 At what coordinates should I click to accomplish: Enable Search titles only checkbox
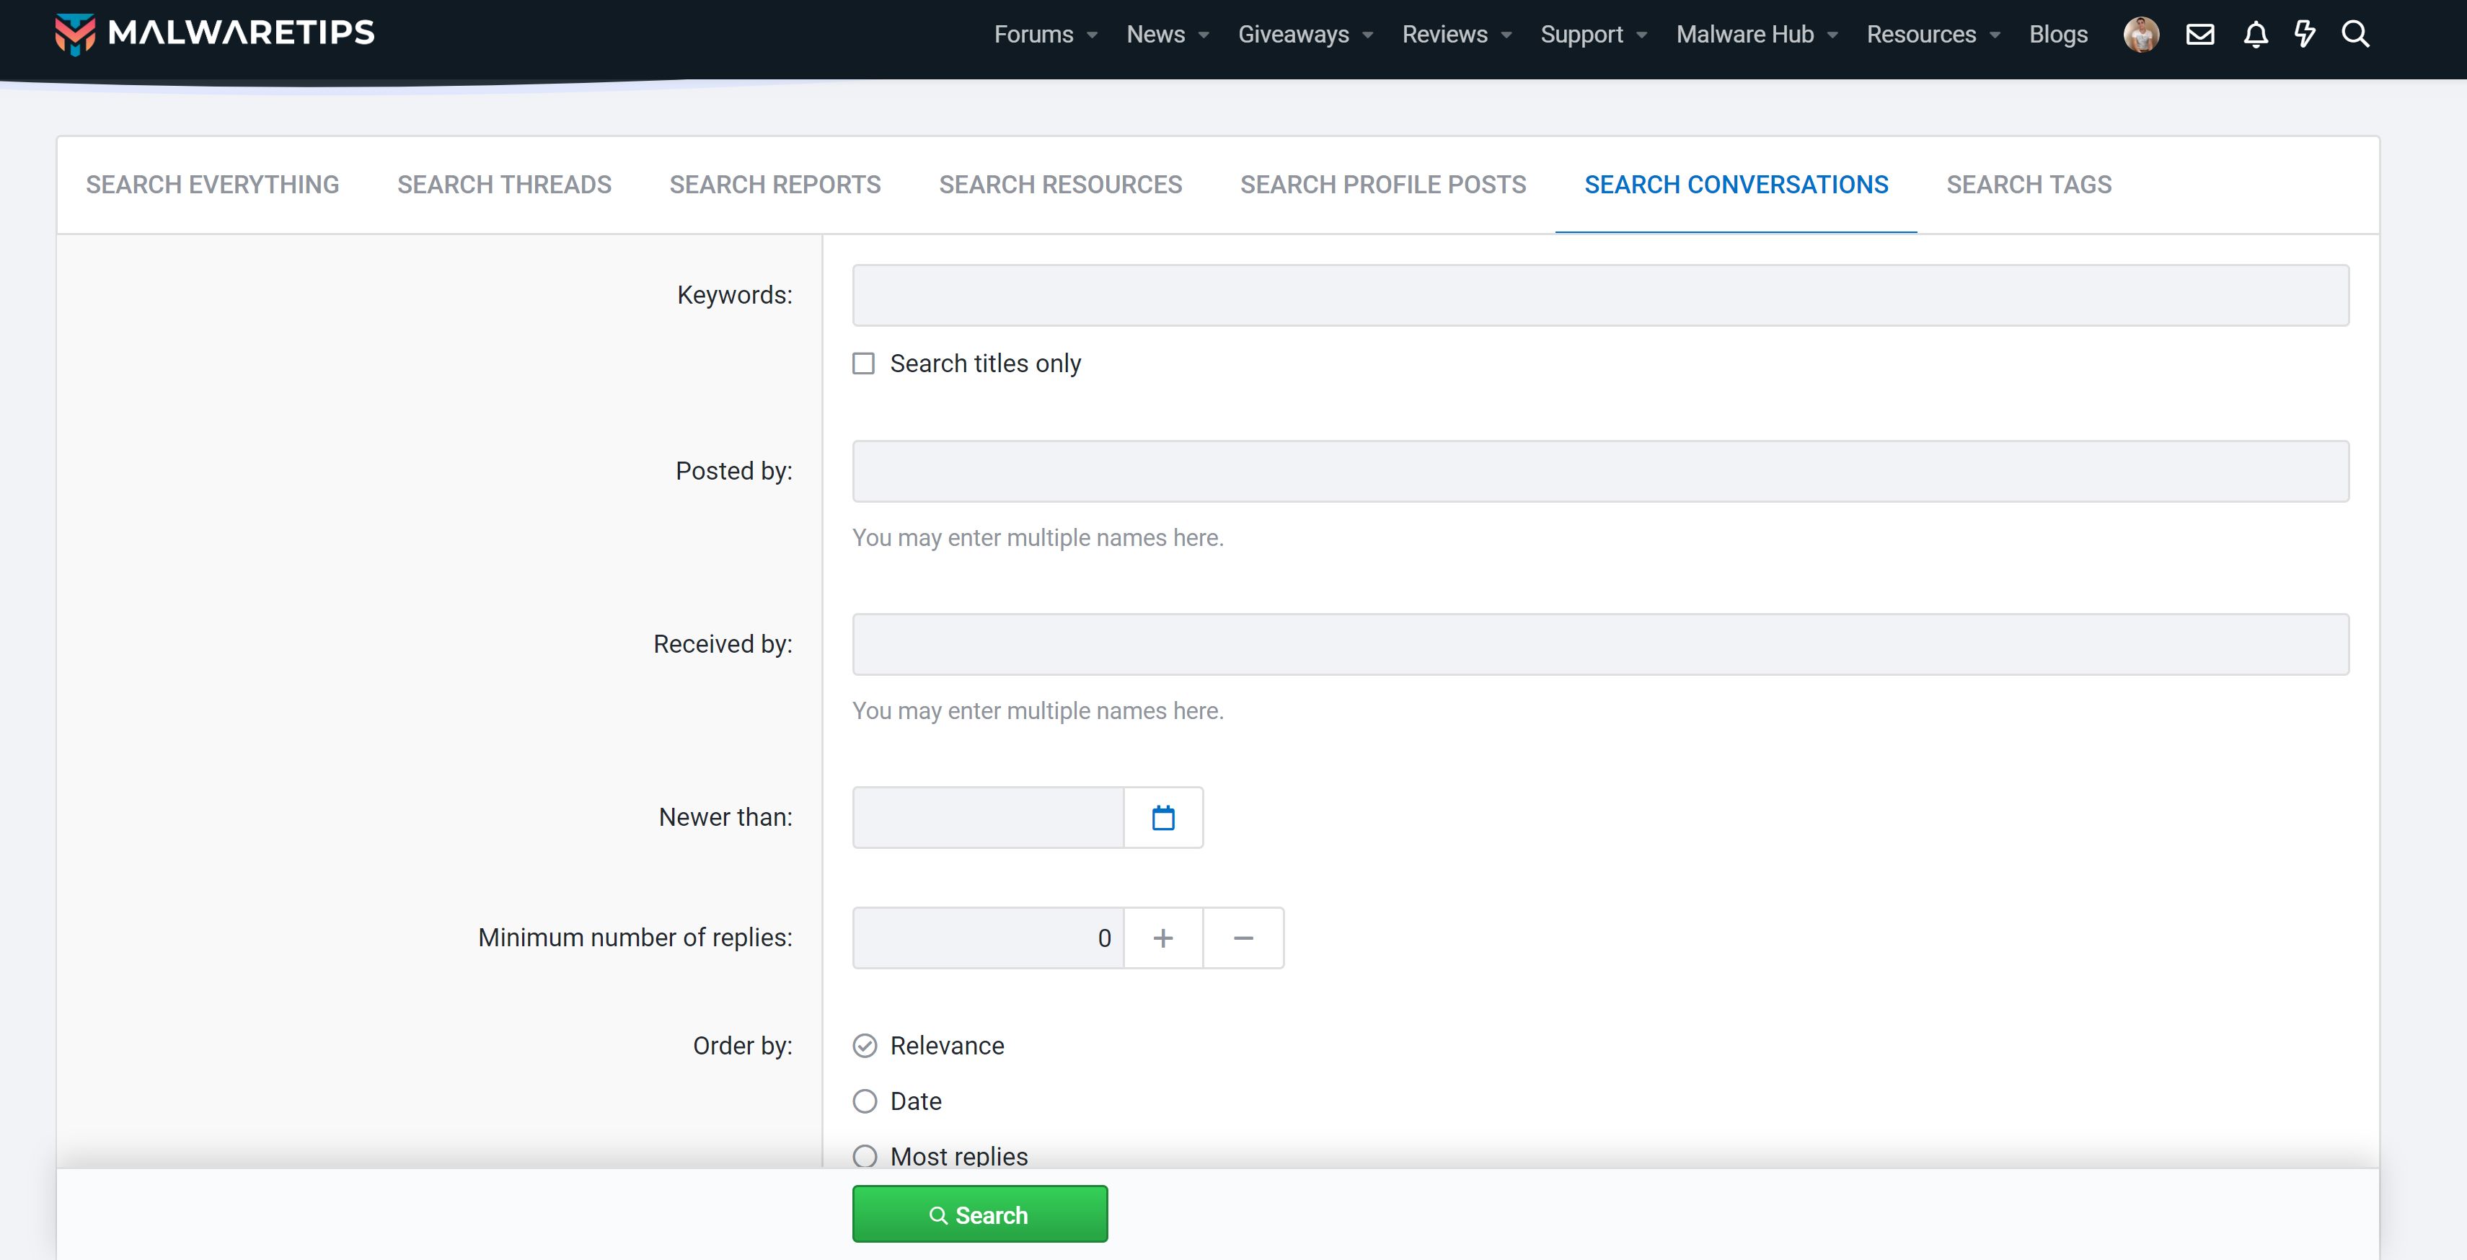coord(864,364)
